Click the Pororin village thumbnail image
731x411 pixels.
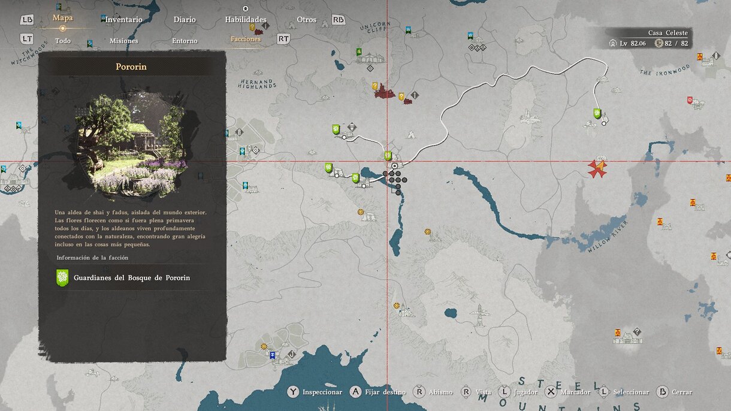[x=132, y=146]
